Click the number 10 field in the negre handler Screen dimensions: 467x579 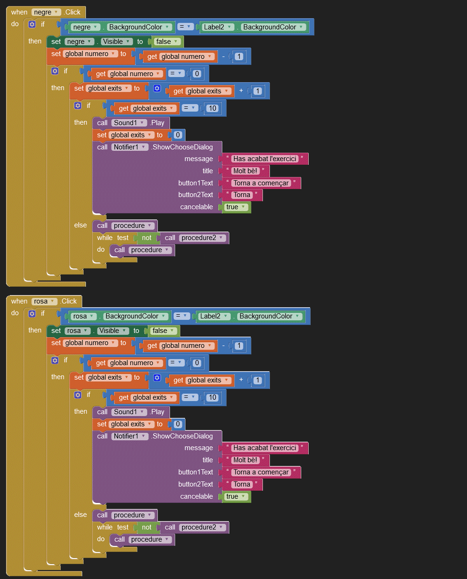pos(212,108)
